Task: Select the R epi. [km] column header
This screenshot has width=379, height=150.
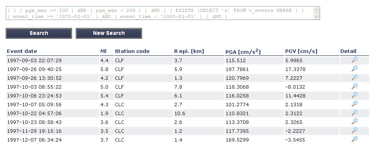Action: [189, 51]
